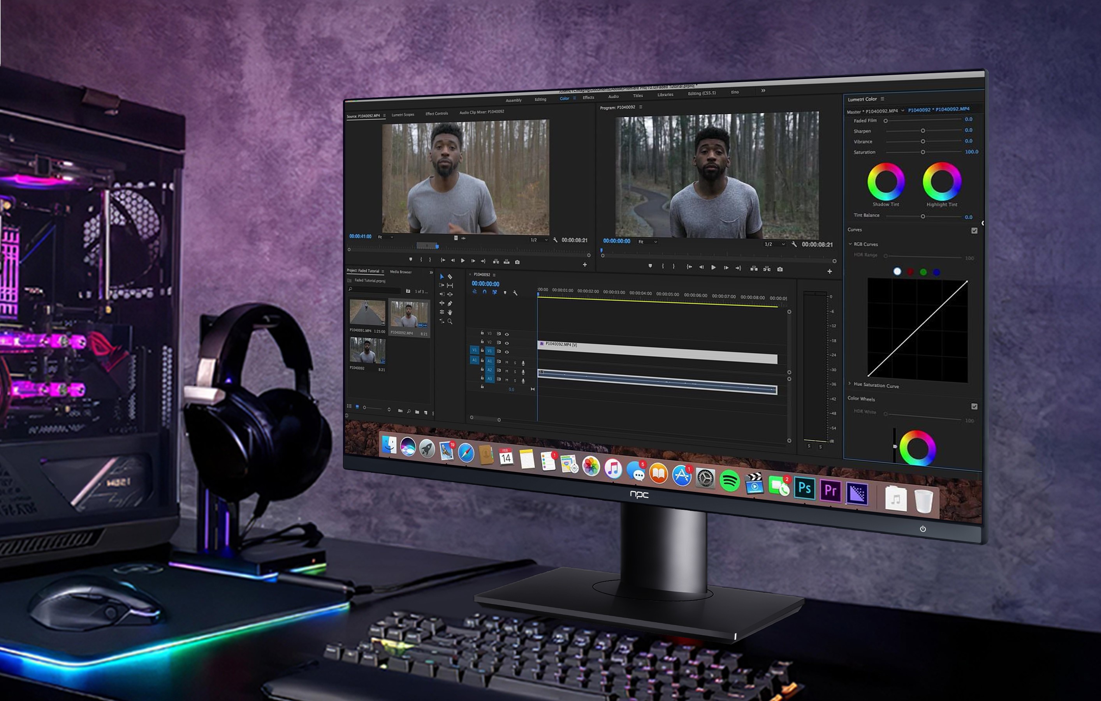Open the Media Browser tab

401,272
